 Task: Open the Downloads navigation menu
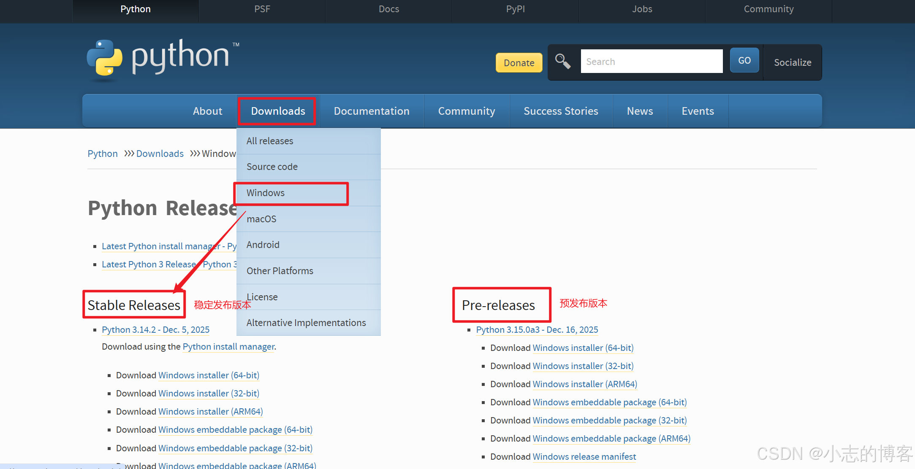[x=278, y=111]
